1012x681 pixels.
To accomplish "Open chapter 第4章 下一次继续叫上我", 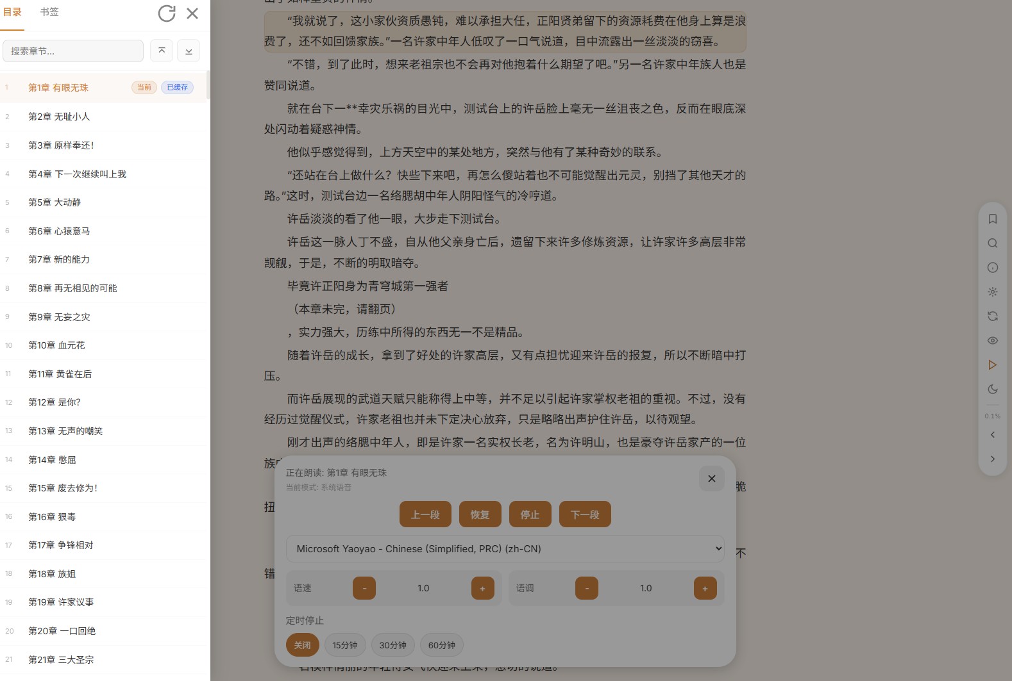I will 105,174.
